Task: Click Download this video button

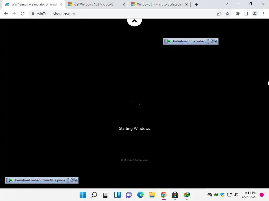Action: coord(187,41)
